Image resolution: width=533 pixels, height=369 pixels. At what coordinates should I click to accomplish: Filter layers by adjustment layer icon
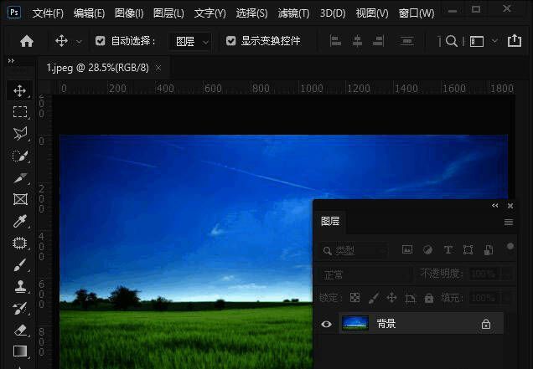(x=427, y=250)
